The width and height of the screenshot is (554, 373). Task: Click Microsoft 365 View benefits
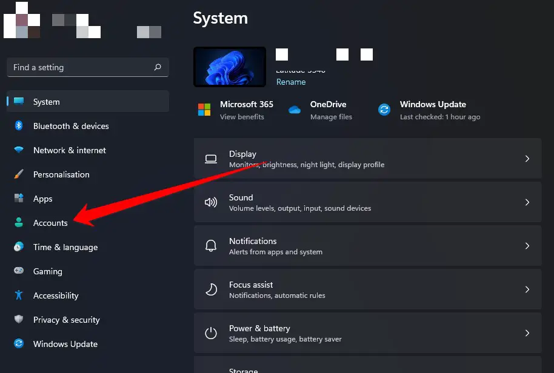(242, 117)
